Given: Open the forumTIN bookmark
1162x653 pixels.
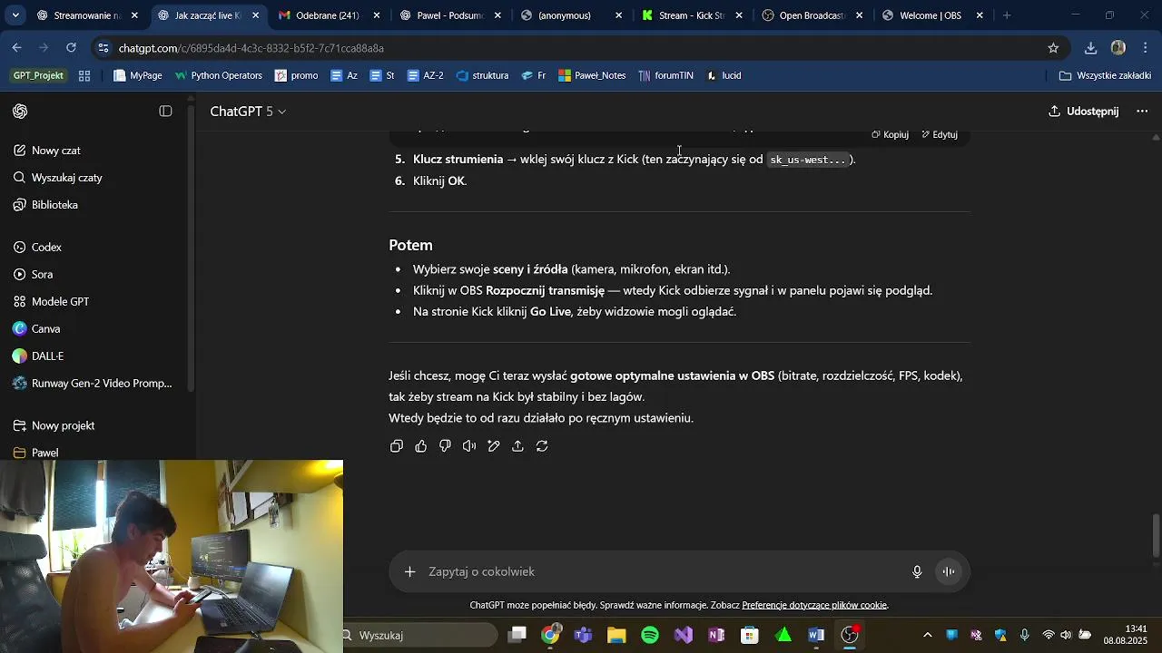Looking at the screenshot, I should click(x=665, y=76).
